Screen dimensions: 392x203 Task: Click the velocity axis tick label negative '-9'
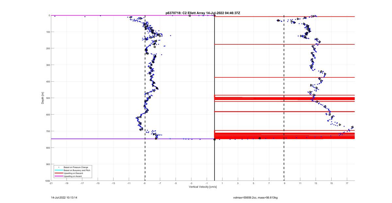click(144, 183)
